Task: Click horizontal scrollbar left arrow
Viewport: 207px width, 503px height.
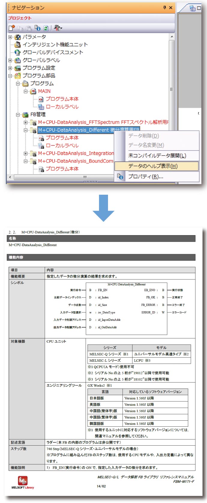Action: coord(10,177)
